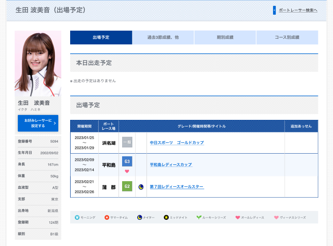Image resolution: width=333 pixels, height=246 pixels.
Task: Click the モーニング legend icon
Action: 76,218
